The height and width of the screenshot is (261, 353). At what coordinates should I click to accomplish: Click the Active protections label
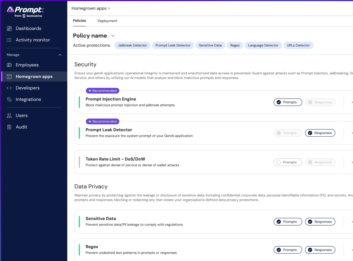click(x=92, y=45)
